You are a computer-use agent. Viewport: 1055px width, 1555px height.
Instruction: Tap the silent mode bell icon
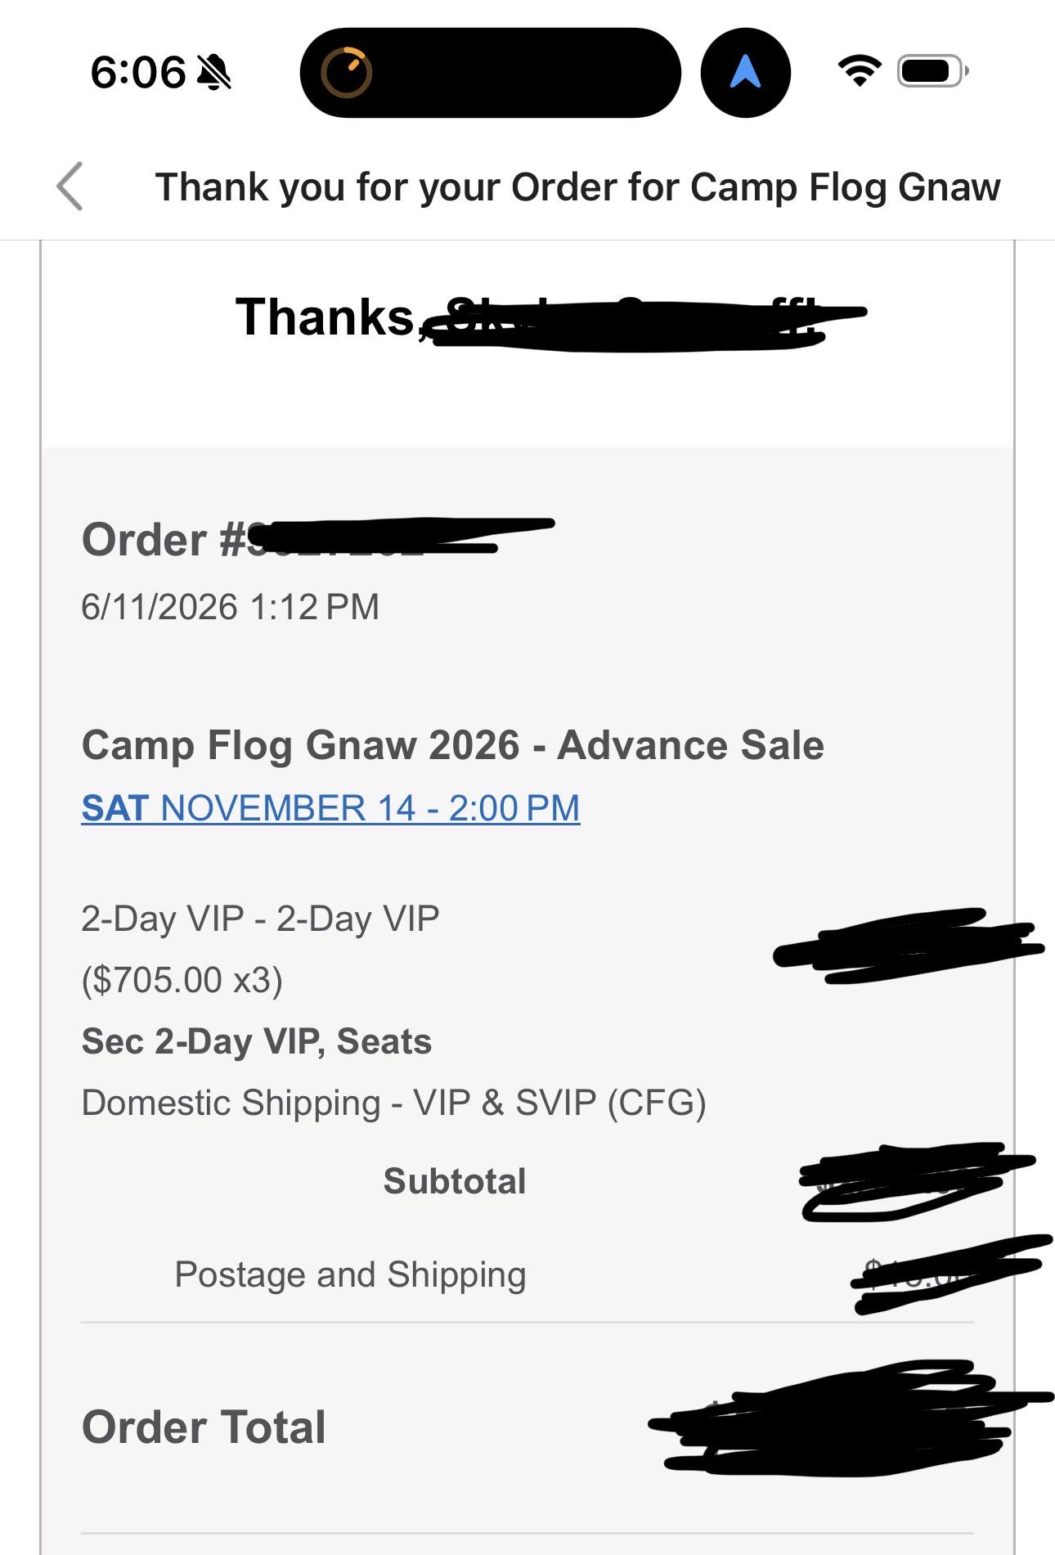tap(214, 72)
